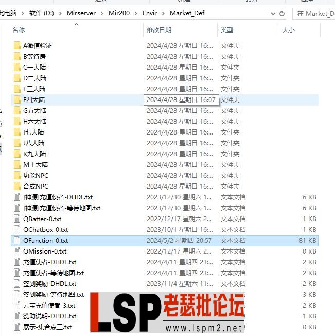The image size is (335, 336).
Task: Click the 签到奖励-DHDL.txt file icon
Action: [x=17, y=284]
